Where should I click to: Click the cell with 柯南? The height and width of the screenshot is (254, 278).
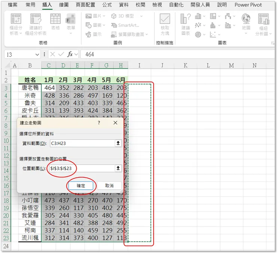pos(30,230)
